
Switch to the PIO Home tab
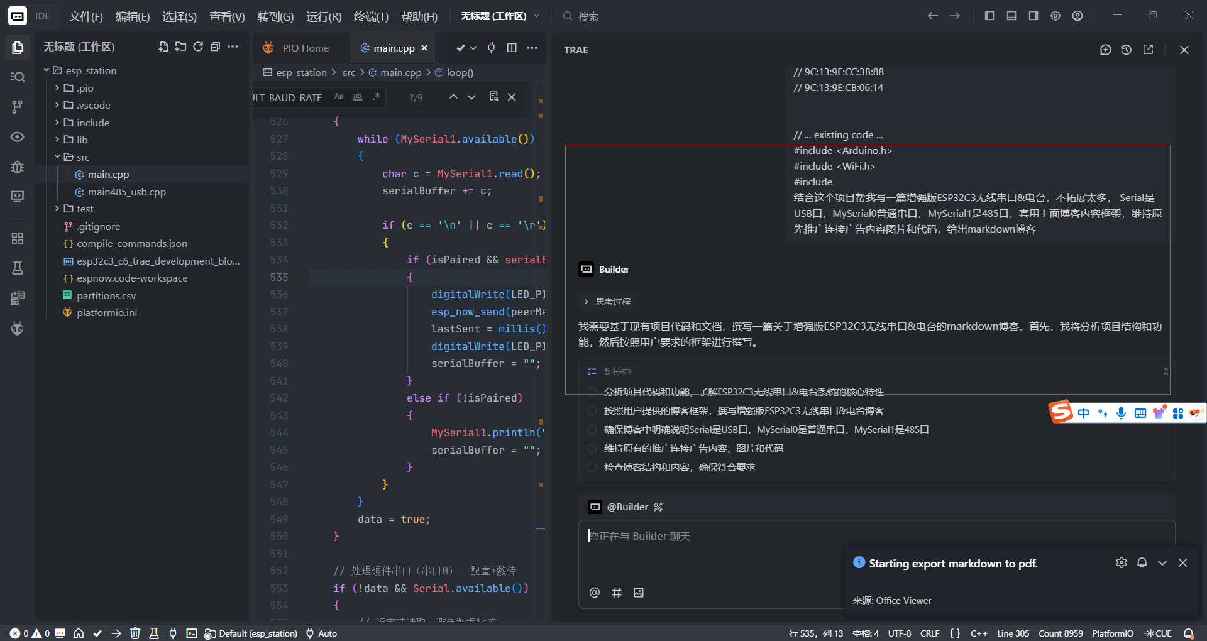(x=305, y=48)
